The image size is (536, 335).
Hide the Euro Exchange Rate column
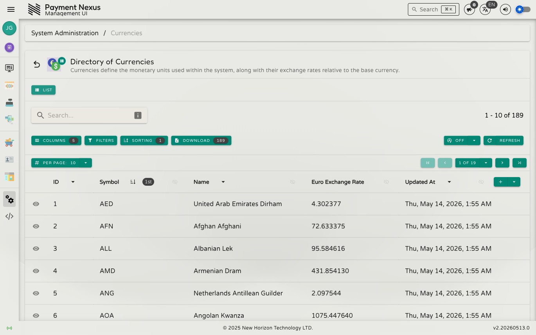point(386,182)
